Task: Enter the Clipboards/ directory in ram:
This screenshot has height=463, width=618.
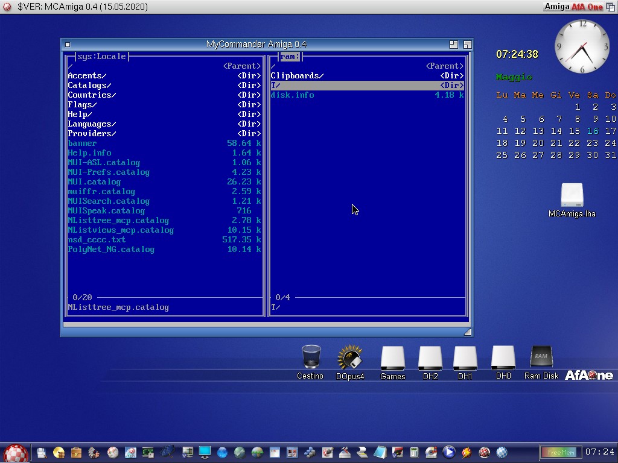Action: coord(297,76)
